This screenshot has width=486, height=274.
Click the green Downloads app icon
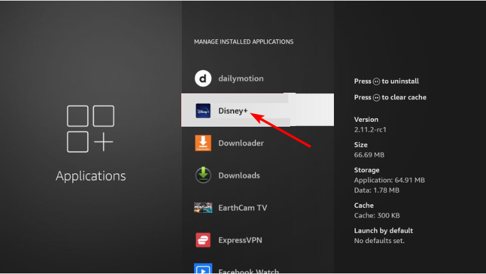coord(203,175)
